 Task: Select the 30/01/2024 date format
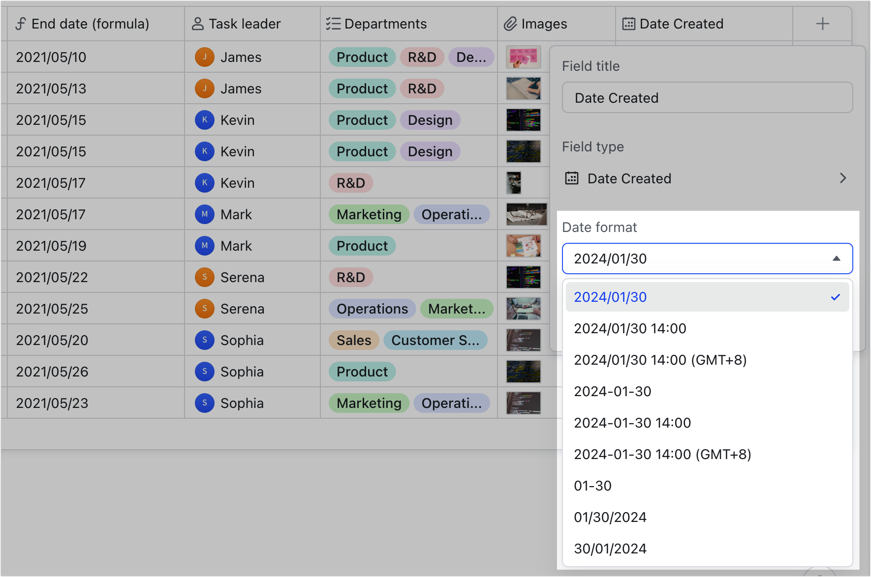pos(610,548)
